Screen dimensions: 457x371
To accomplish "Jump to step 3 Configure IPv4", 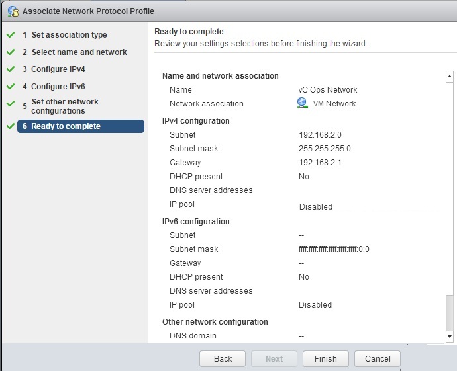I will pyautogui.click(x=54, y=69).
